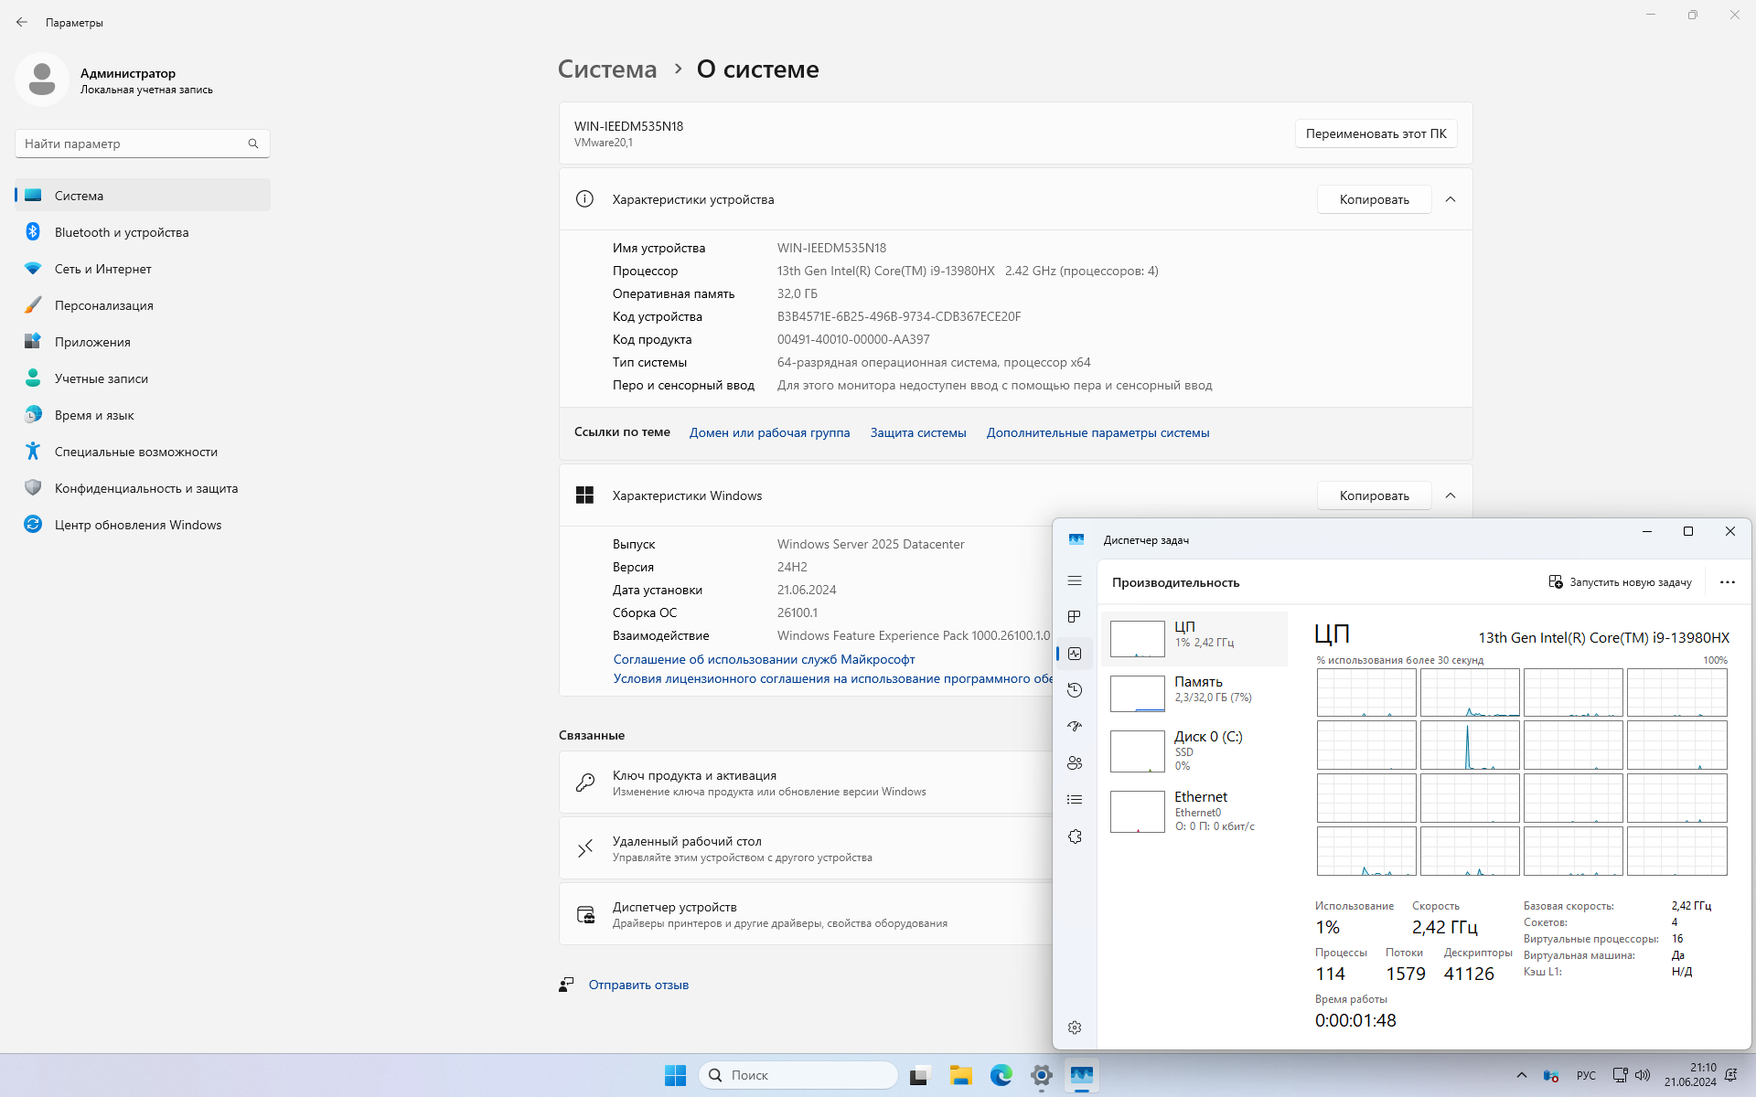
Task: Open Сеть и Интернет category
Action: [x=143, y=269]
